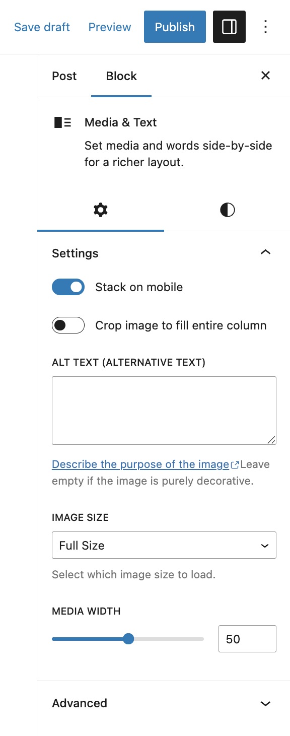
Task: Open the Image Size dropdown
Action: click(x=164, y=545)
